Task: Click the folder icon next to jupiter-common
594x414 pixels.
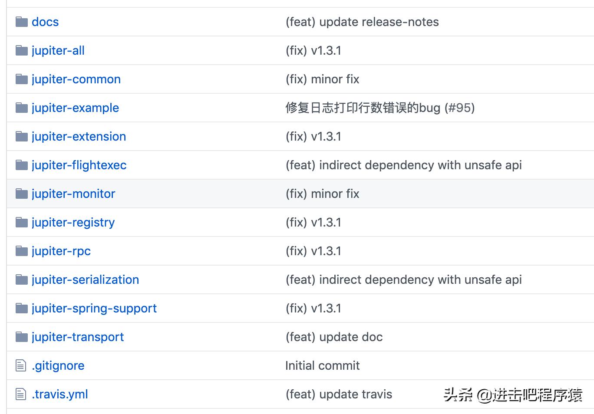Action: 21,79
